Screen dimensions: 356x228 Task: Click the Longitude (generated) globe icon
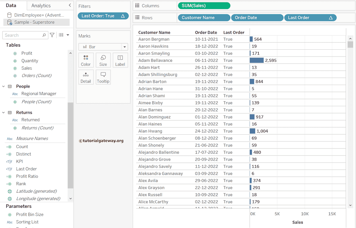click(10, 199)
